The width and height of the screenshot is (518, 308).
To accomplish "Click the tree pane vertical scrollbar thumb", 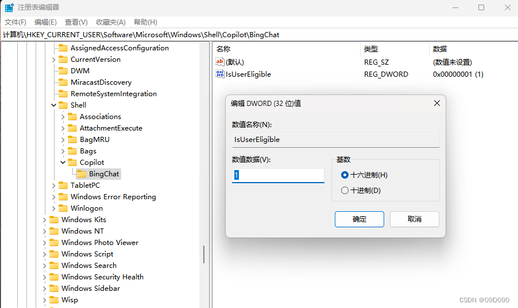I will (204, 254).
